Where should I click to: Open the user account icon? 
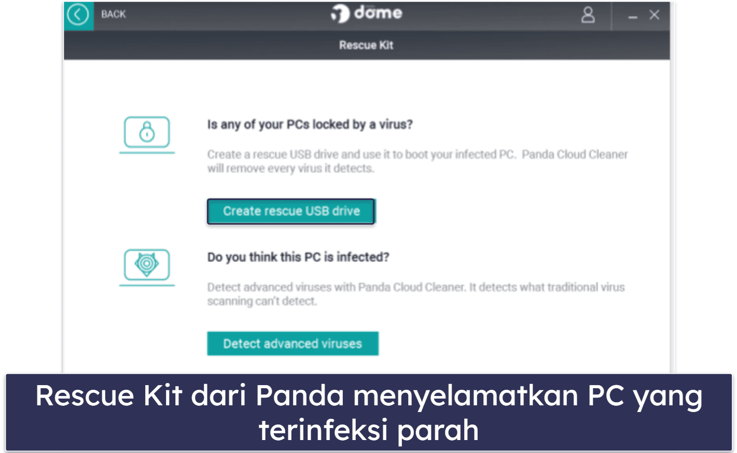(x=588, y=15)
